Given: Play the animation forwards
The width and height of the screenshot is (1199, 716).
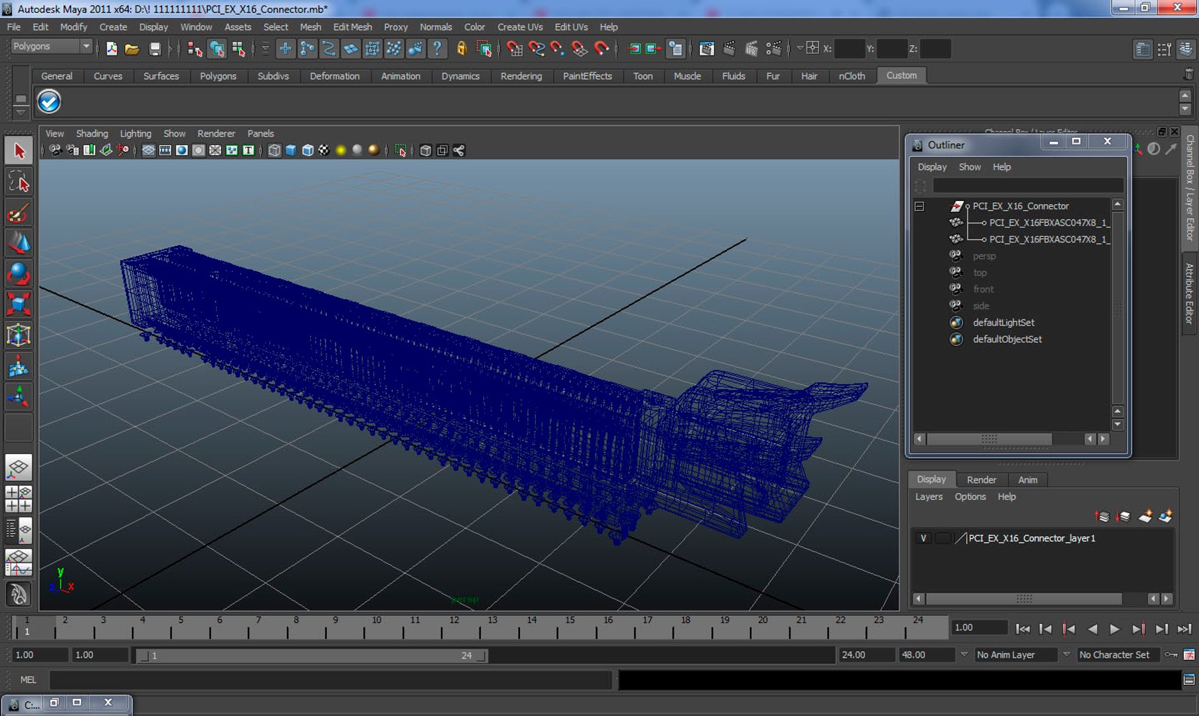Looking at the screenshot, I should (x=1115, y=628).
